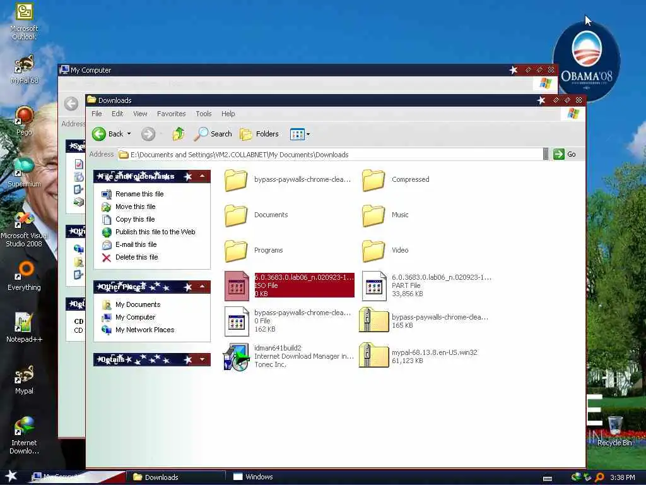Image resolution: width=646 pixels, height=485 pixels.
Task: Open the Back history dropdown arrow
Action: (129, 134)
